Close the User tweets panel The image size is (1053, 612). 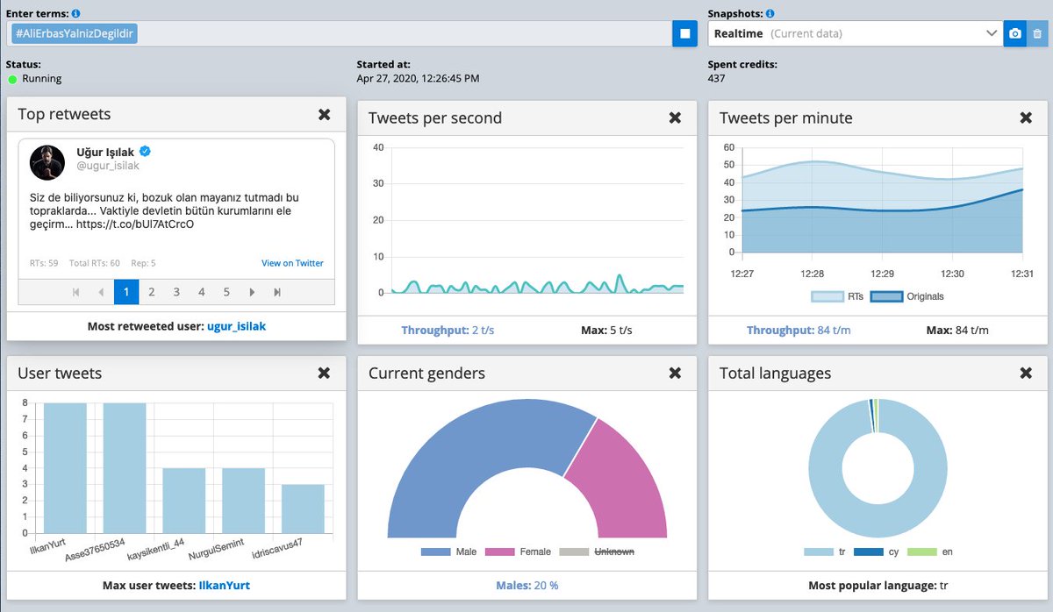324,373
